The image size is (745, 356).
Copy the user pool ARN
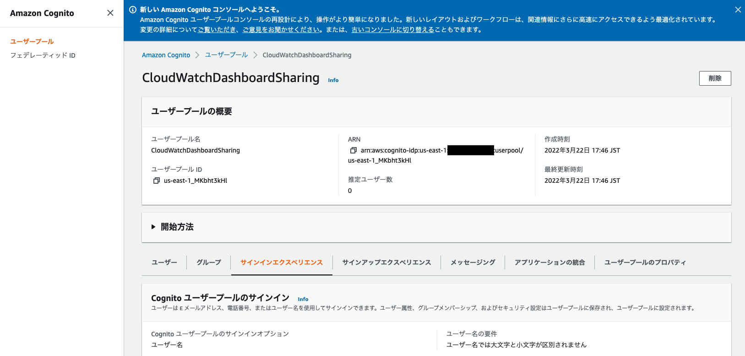pos(353,150)
